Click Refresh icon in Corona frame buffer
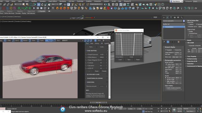202x113 pixels. coord(21,40)
